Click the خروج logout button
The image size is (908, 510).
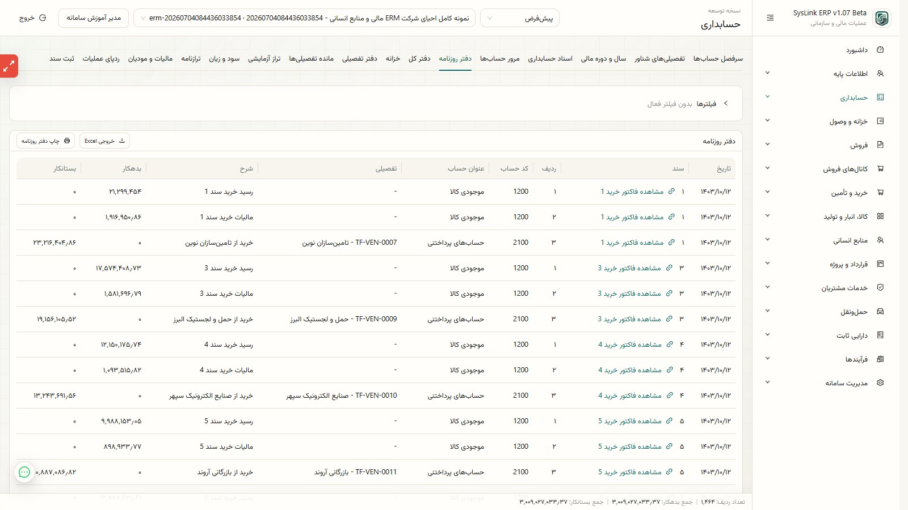tap(32, 18)
